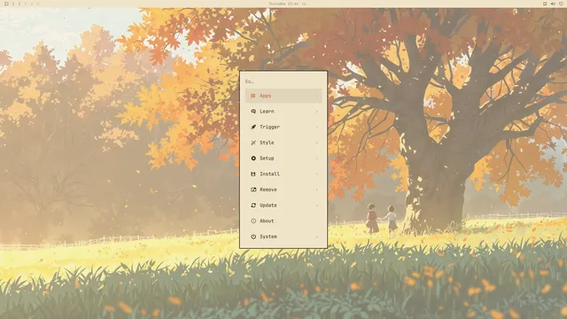Click the "Apps" label text
Screen dimensions: 567x319
point(266,96)
